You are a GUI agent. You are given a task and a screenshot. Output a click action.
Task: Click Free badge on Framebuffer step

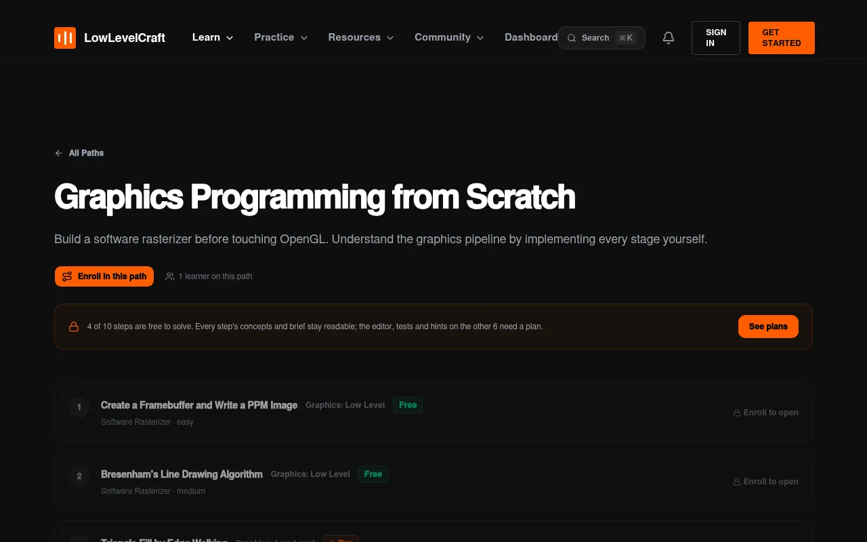408,405
